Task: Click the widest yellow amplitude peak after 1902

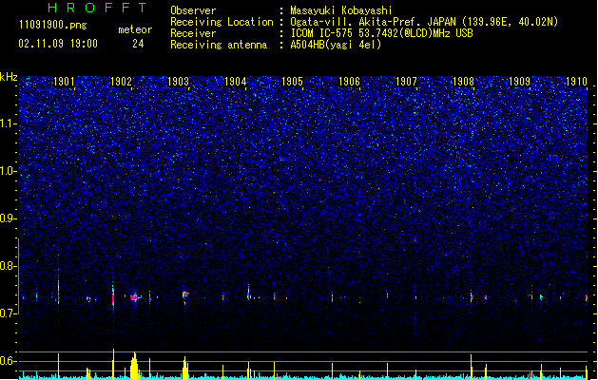Action: pyautogui.click(x=134, y=367)
